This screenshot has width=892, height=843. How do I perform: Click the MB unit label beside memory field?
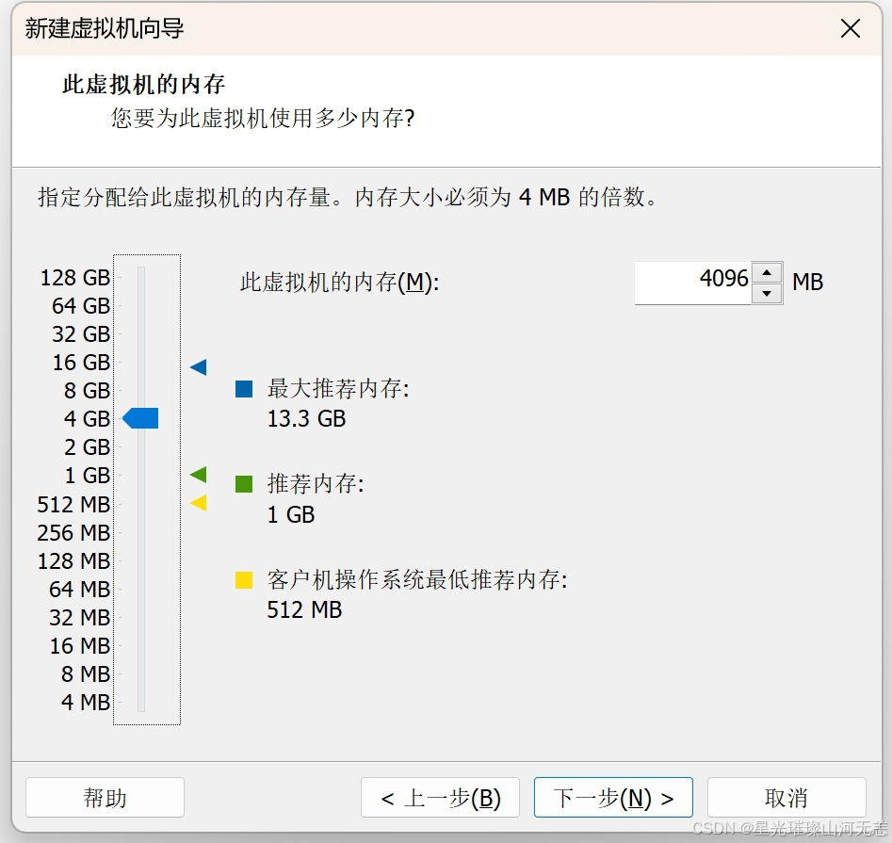pos(808,283)
